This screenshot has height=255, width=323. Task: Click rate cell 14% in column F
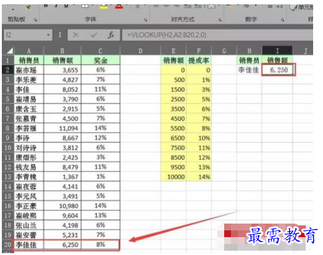tap(199, 177)
